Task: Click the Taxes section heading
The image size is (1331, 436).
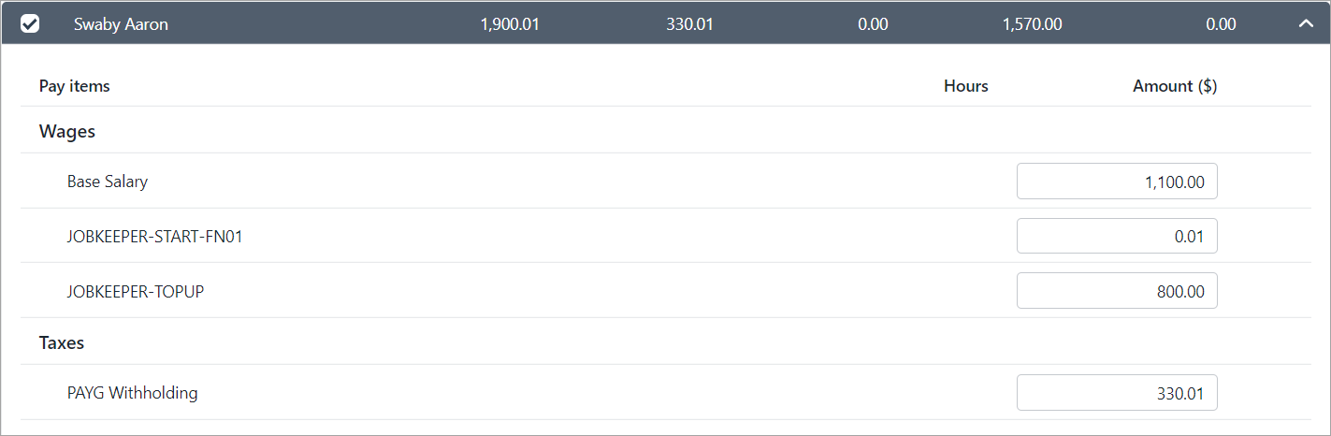Action: pyautogui.click(x=62, y=343)
